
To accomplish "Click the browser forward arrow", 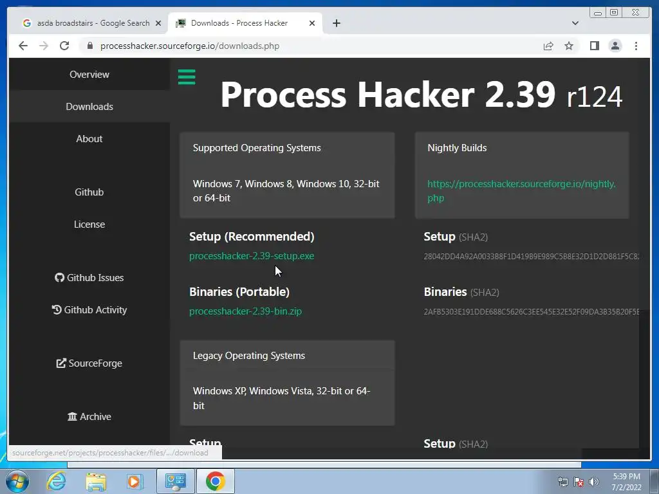I will [x=44, y=46].
